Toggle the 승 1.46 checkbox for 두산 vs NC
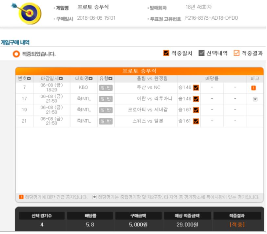 [196, 88]
